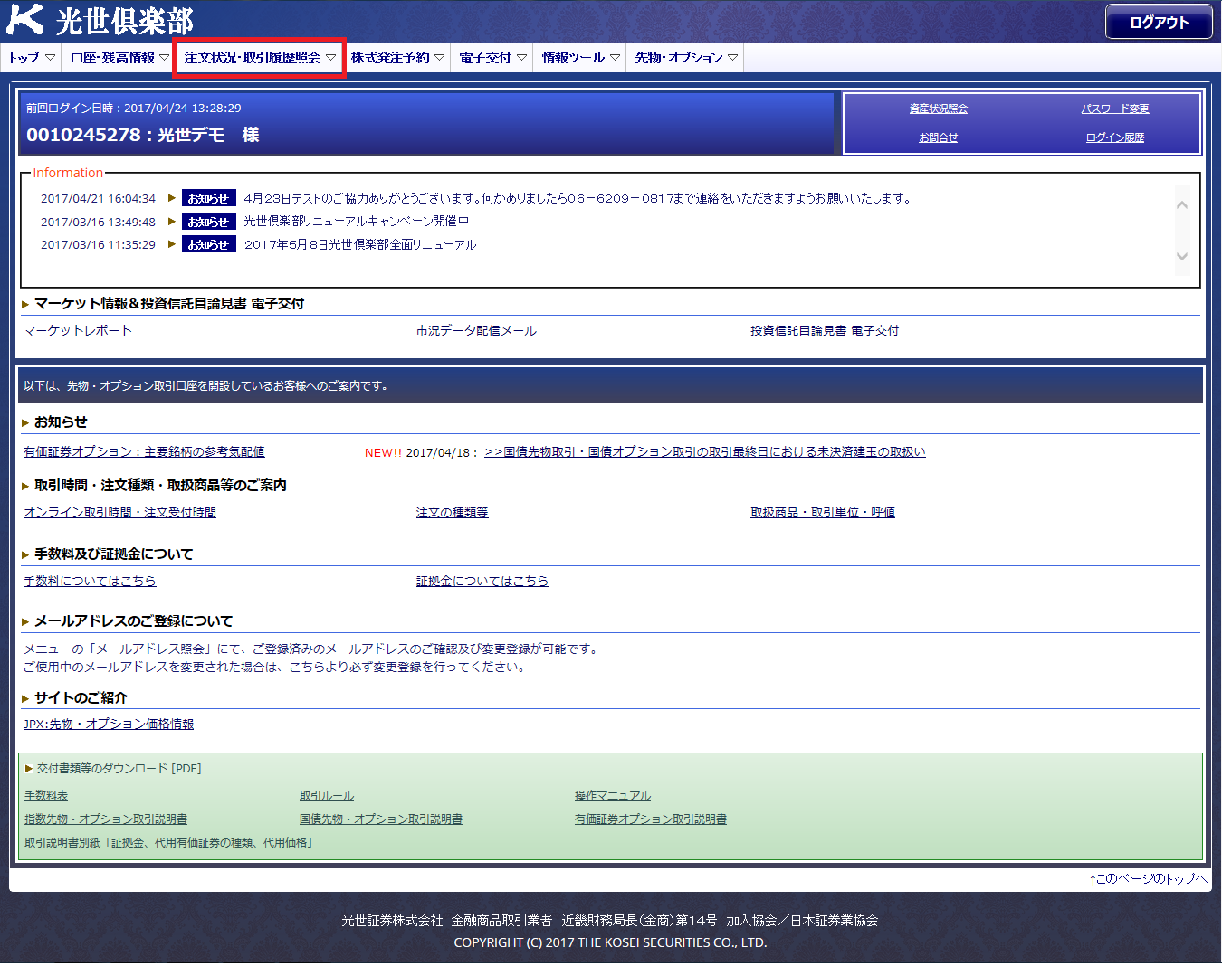Open the 手数料についてはこちら link
The height and width of the screenshot is (966, 1222).
90,581
